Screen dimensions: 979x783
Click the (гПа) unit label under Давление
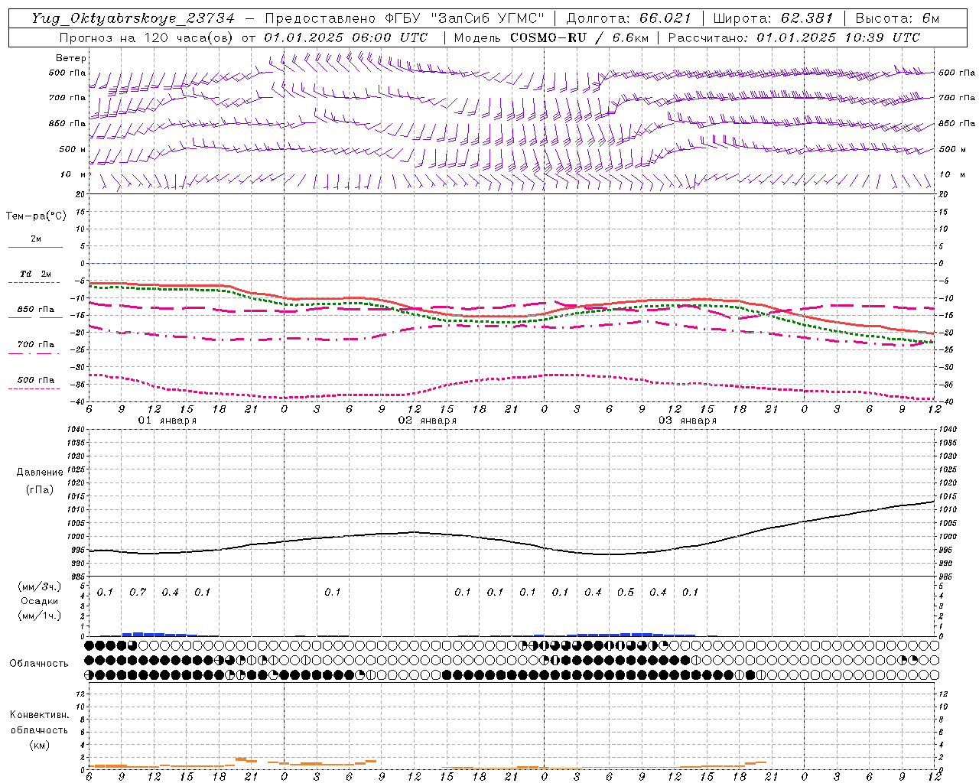click(x=39, y=489)
